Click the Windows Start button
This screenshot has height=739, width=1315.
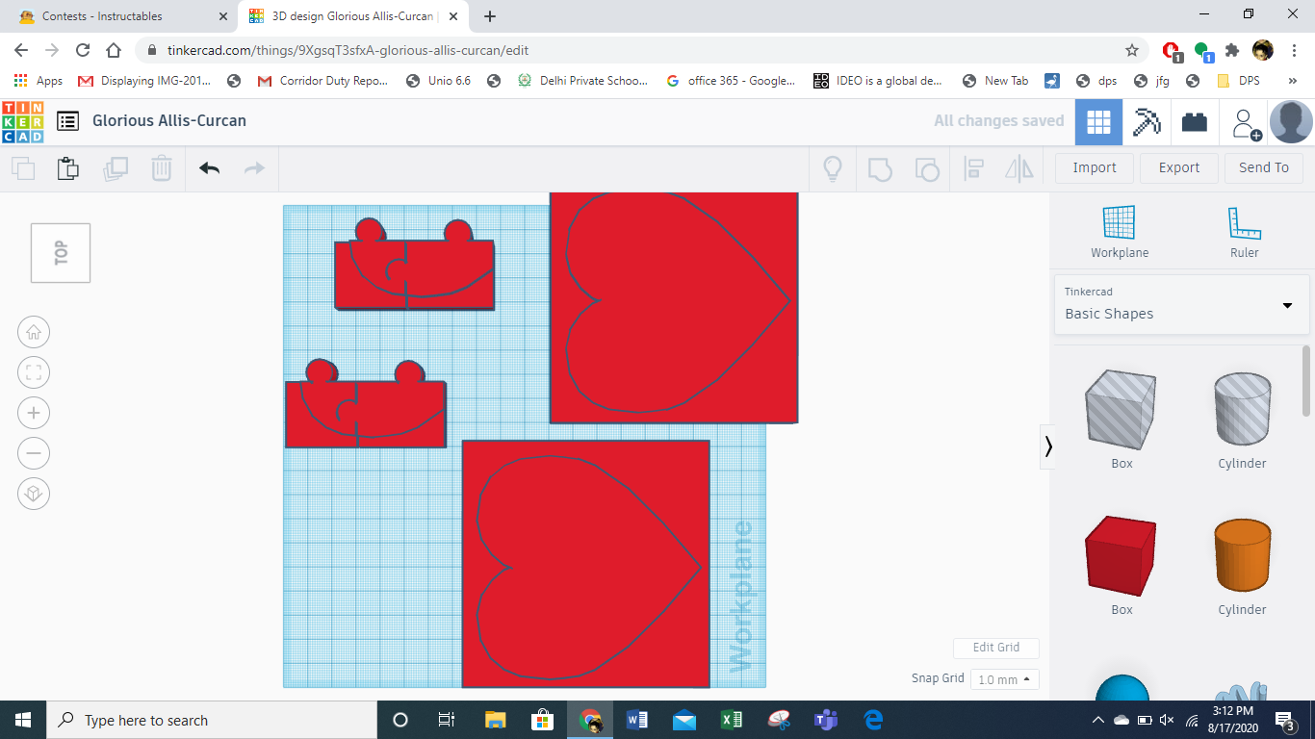[x=23, y=720]
